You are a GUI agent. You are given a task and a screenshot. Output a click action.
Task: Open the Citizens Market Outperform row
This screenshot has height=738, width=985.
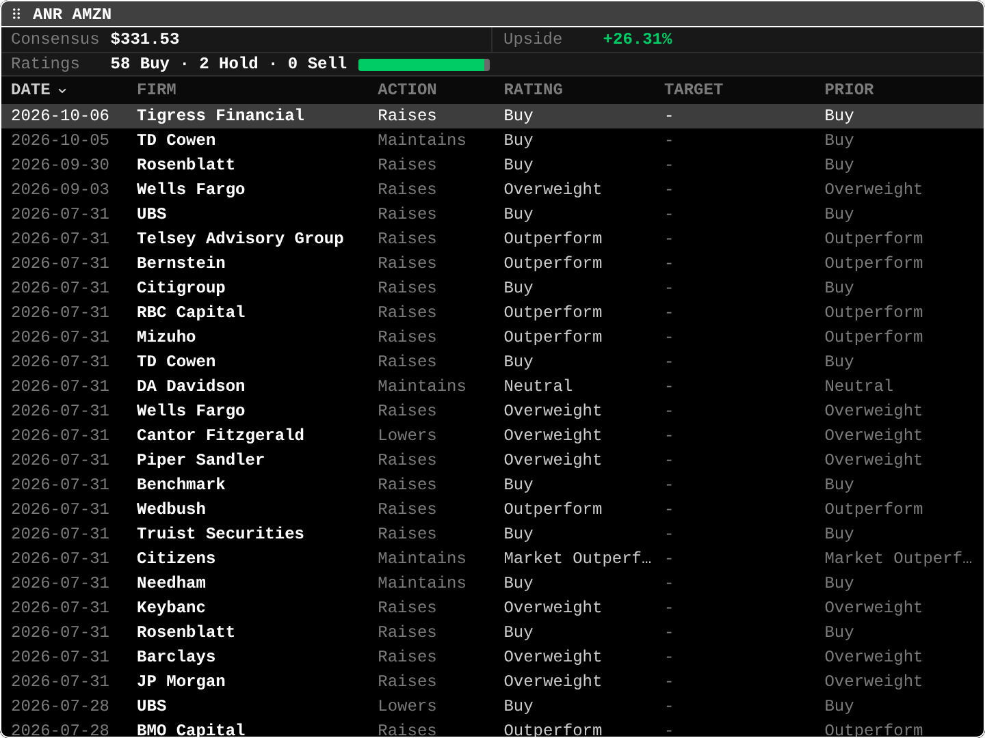coord(492,558)
